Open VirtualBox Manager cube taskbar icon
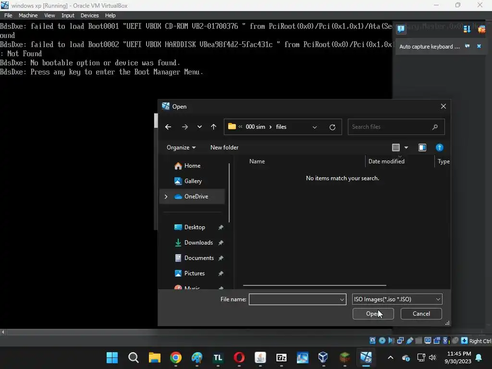This screenshot has width=492, height=369. pos(323,357)
